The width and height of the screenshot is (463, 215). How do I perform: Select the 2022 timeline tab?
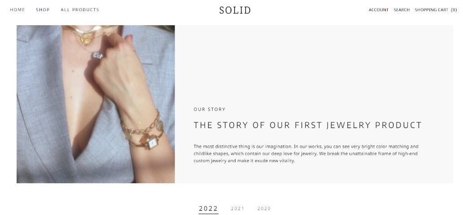coord(209,209)
